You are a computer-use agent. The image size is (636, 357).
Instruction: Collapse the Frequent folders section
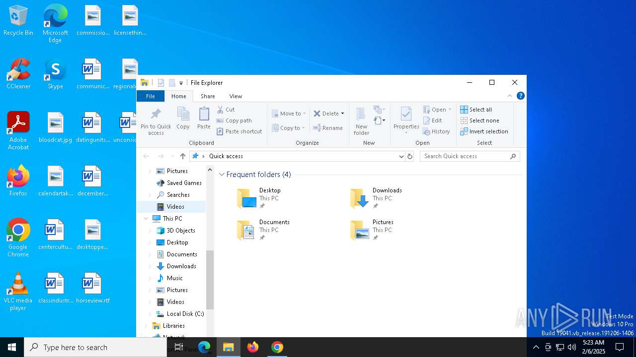pos(222,175)
